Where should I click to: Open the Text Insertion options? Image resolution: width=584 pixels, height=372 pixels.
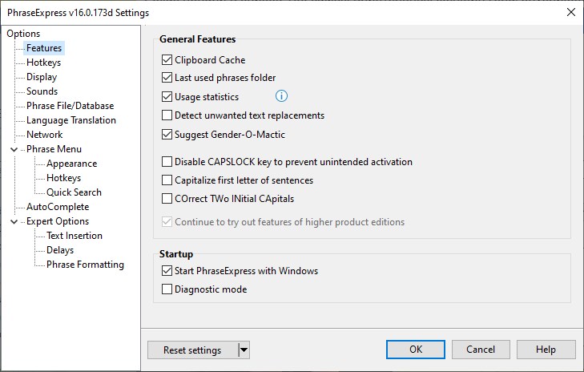pyautogui.click(x=75, y=236)
